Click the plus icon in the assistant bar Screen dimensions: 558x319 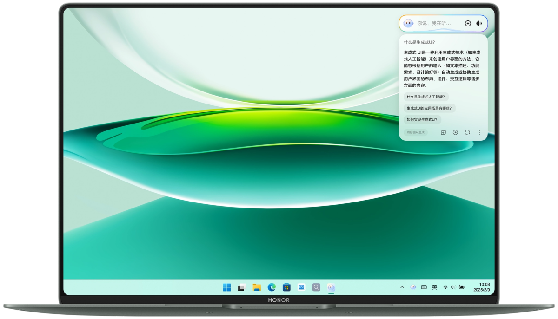(x=468, y=23)
